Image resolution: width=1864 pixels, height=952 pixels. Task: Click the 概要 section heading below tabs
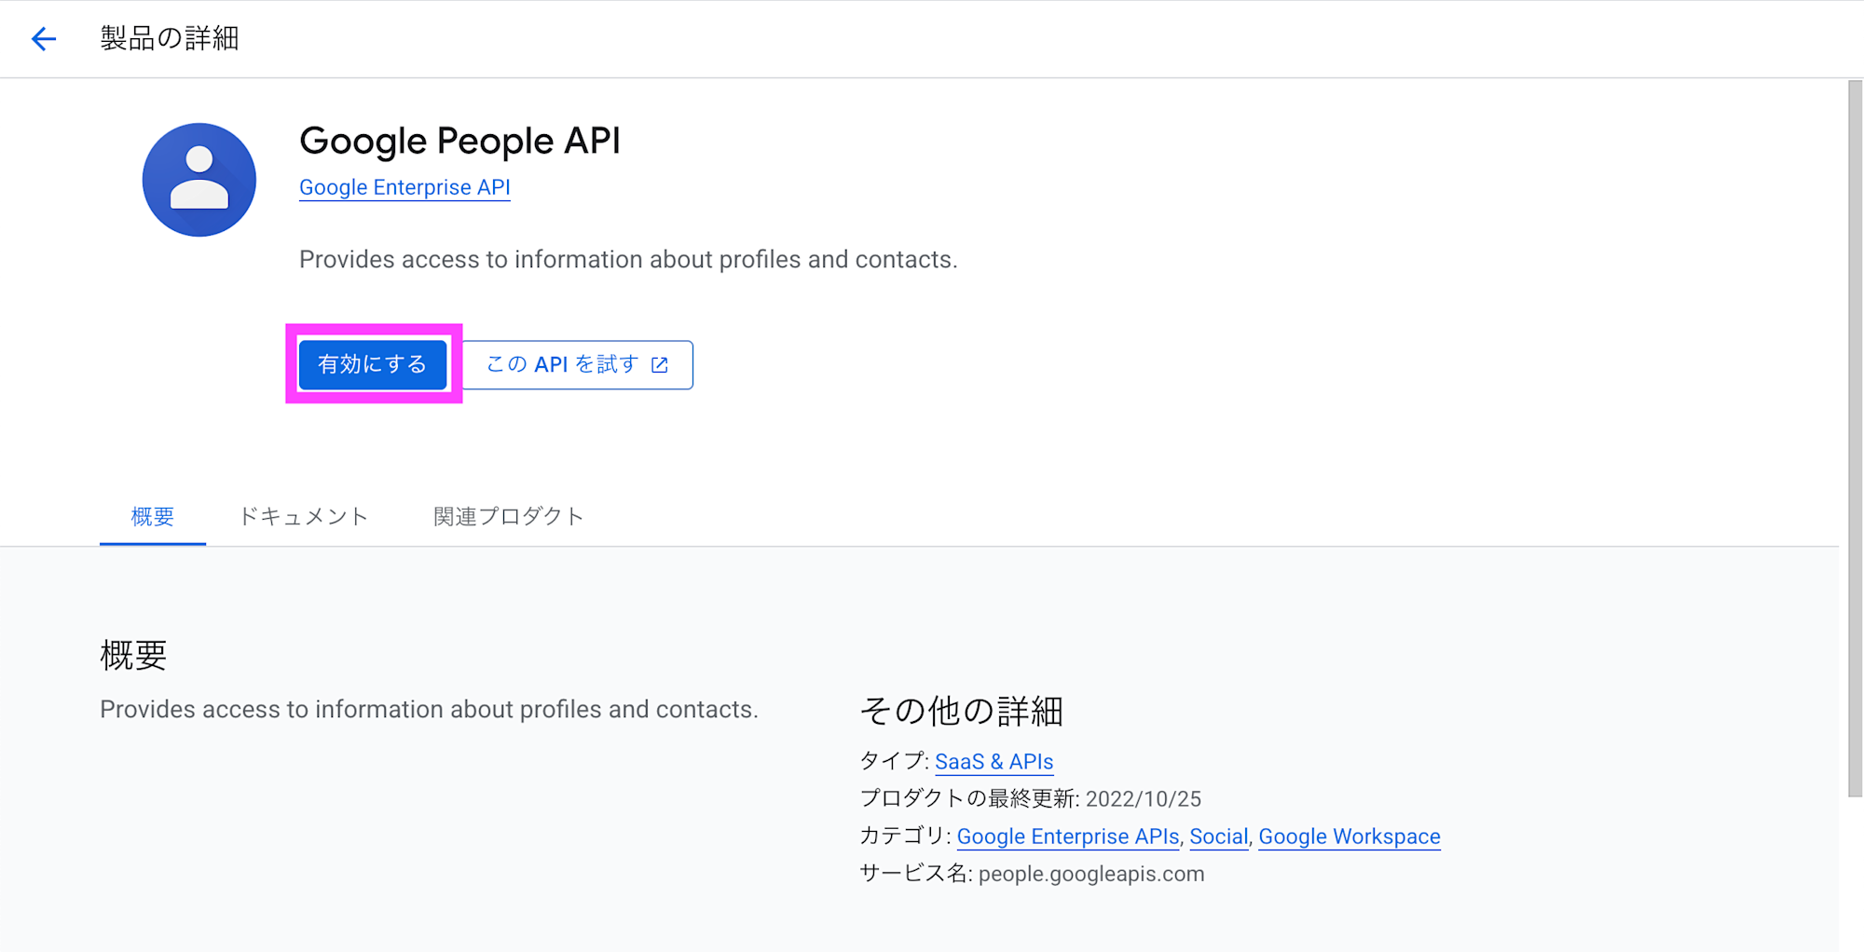pyautogui.click(x=133, y=655)
